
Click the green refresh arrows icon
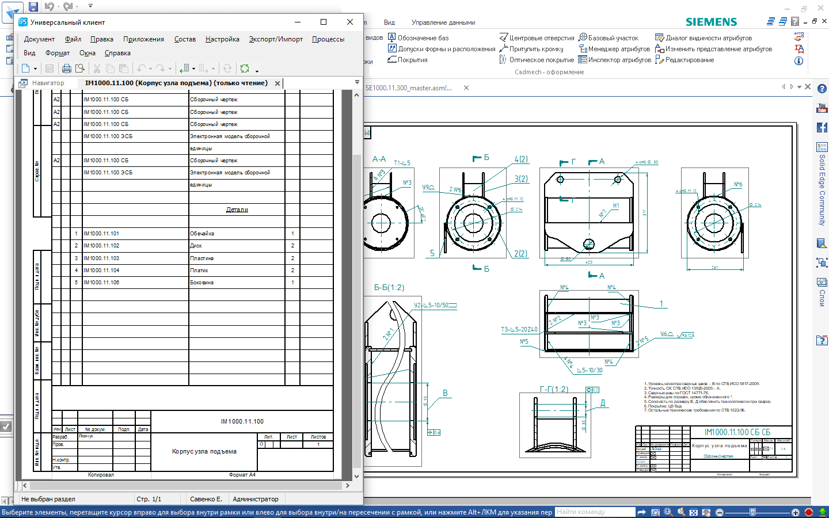coord(245,68)
